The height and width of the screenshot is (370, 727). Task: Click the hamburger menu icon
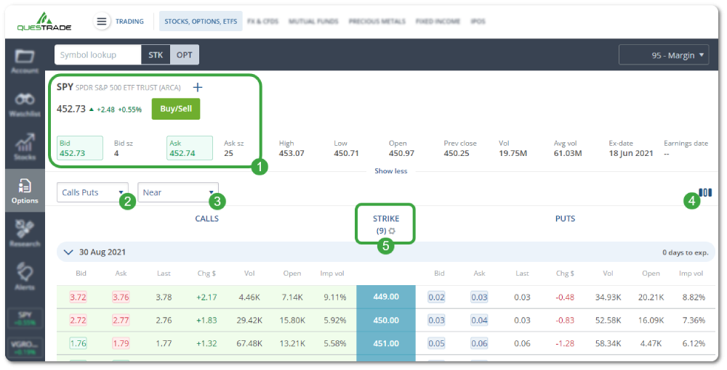pos(103,22)
